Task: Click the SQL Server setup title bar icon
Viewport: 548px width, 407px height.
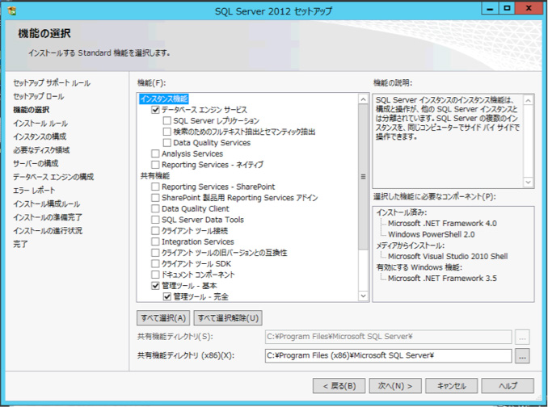Action: pyautogui.click(x=12, y=10)
